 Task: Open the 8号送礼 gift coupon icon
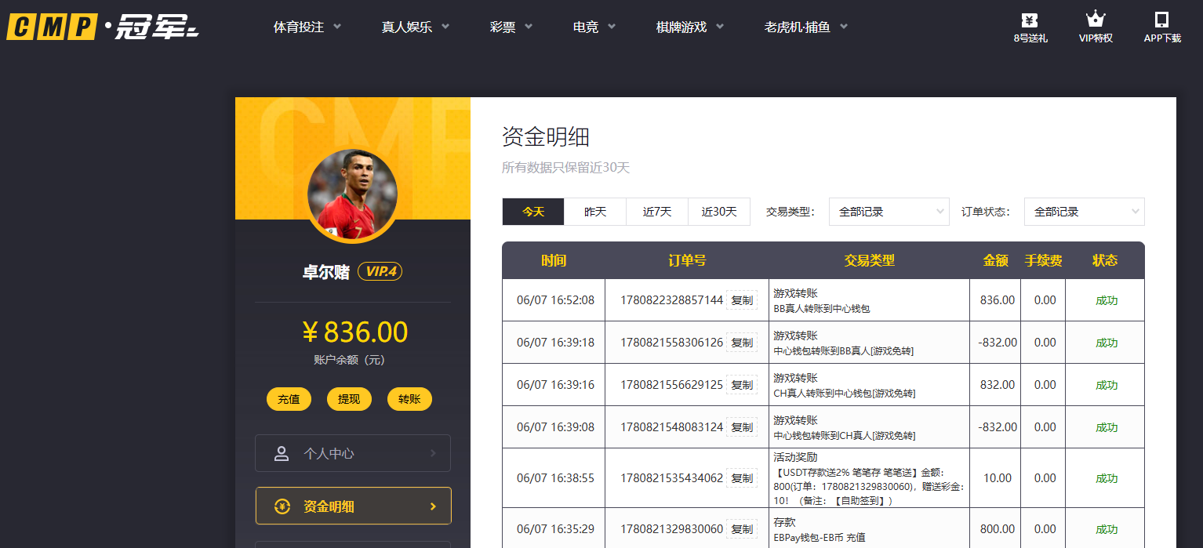point(1030,20)
